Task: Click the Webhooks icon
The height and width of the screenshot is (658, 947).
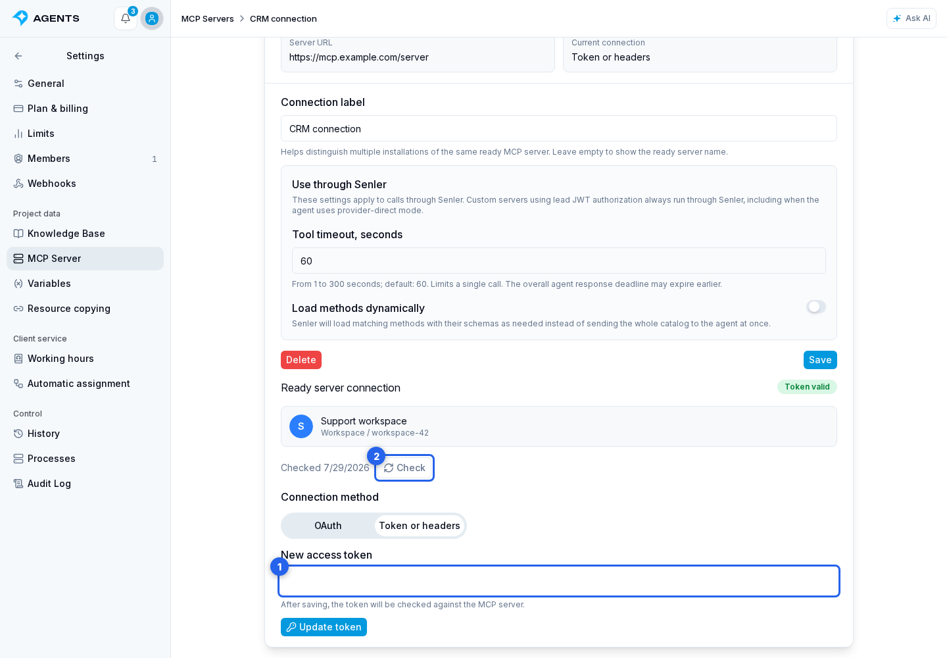Action: (18, 184)
